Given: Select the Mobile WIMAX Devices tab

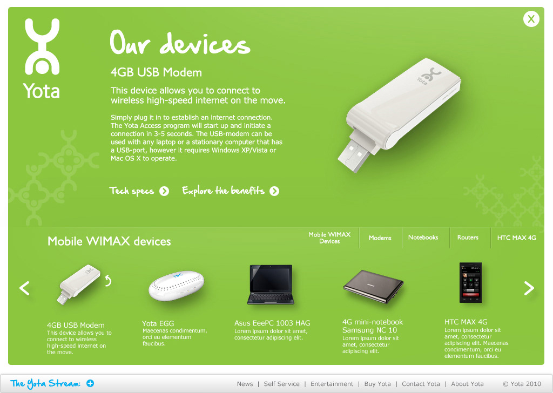Looking at the screenshot, I should pyautogui.click(x=329, y=238).
